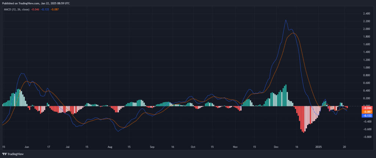Select the blue -0.133 value in MACD legend

pos(45,9)
